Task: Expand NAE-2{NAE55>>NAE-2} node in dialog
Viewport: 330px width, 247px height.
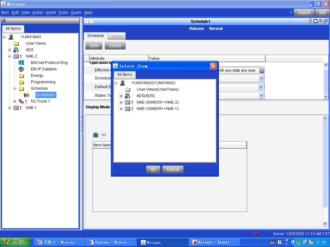Action: point(121,102)
